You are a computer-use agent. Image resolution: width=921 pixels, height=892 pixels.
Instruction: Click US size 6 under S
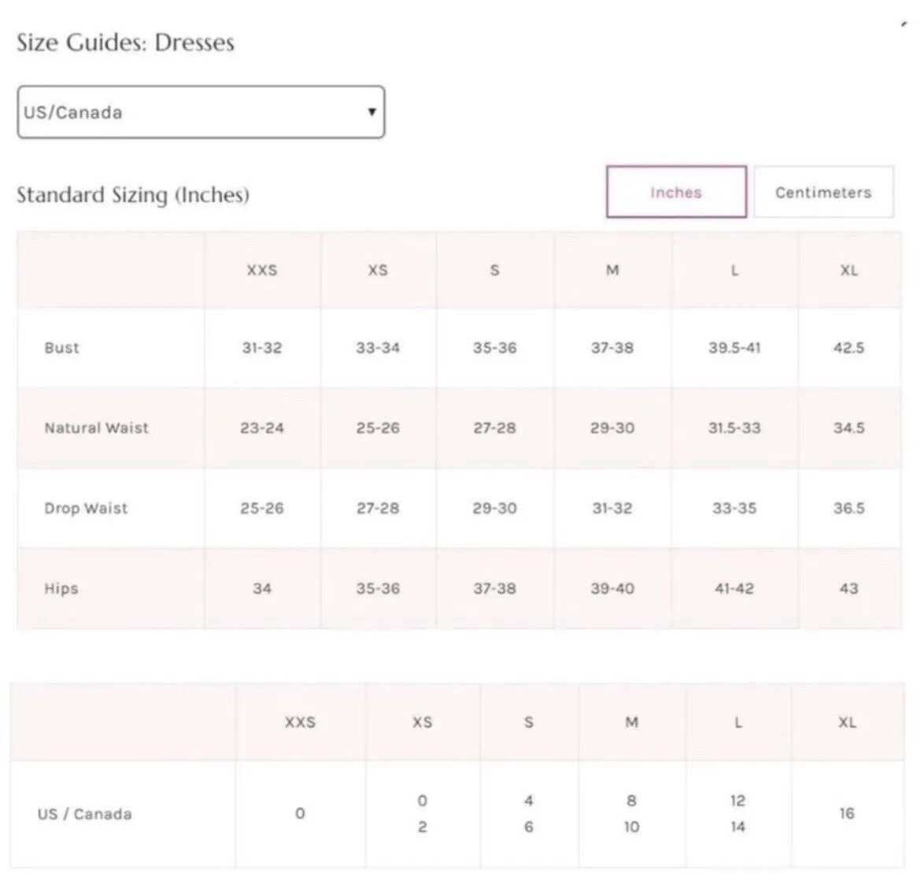(x=529, y=827)
